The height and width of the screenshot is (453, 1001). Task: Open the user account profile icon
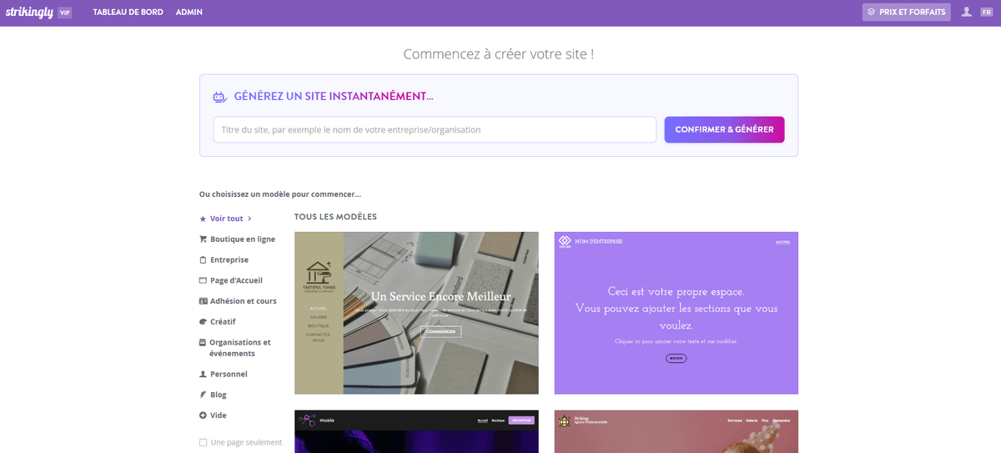[967, 12]
